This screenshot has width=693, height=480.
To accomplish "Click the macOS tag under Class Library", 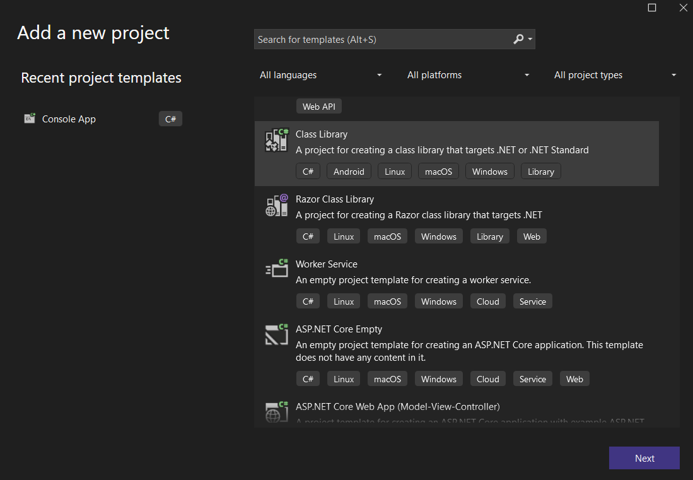I will pos(438,172).
